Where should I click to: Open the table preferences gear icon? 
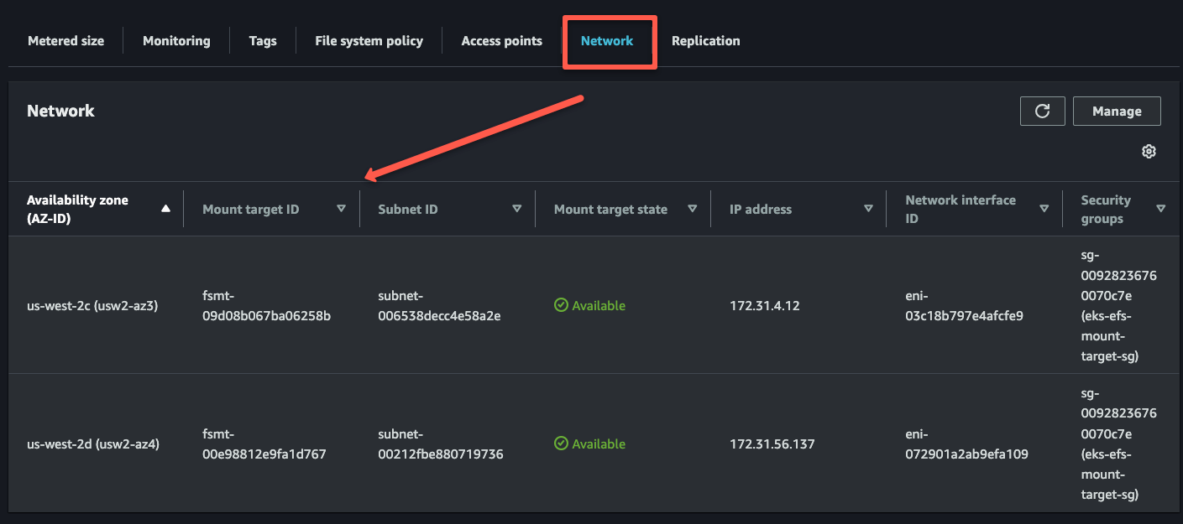coord(1149,151)
